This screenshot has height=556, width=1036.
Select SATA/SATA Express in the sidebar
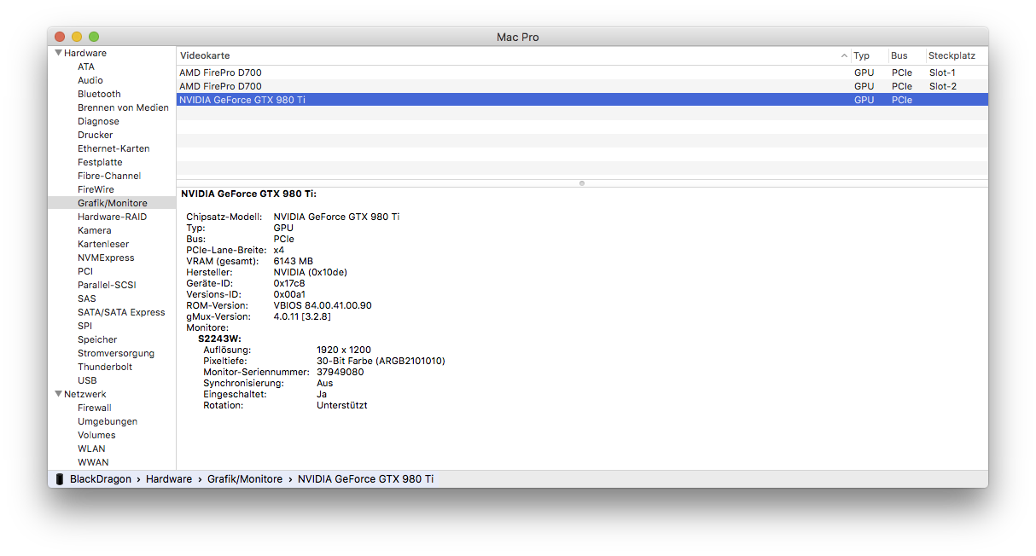pyautogui.click(x=121, y=312)
